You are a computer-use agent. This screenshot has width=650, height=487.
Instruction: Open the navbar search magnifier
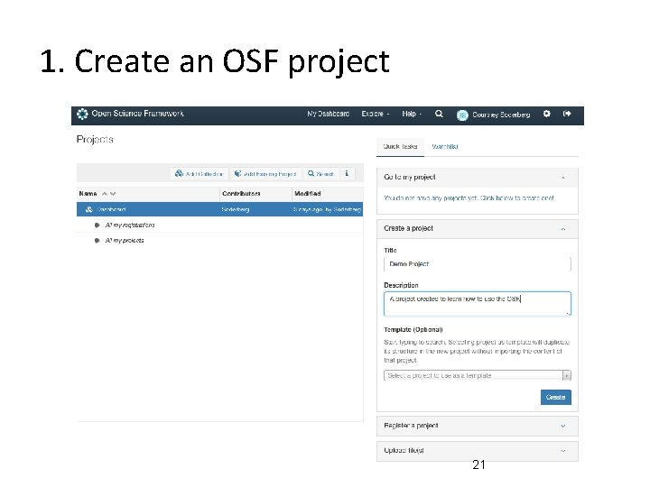439,115
